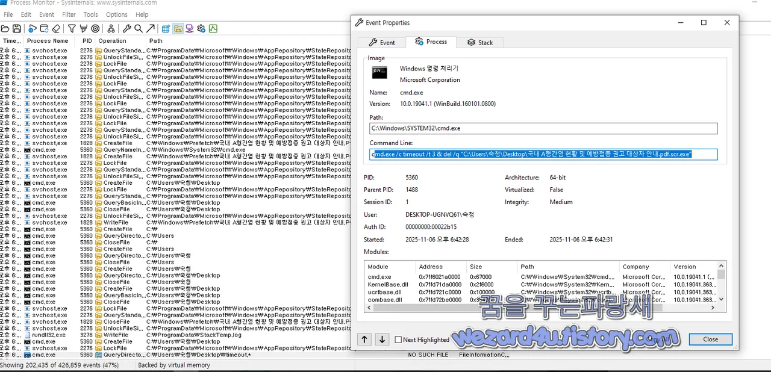The width and height of the screenshot is (771, 372).
Task: Open the Highlight dialog from the toolbar
Action: (83, 28)
